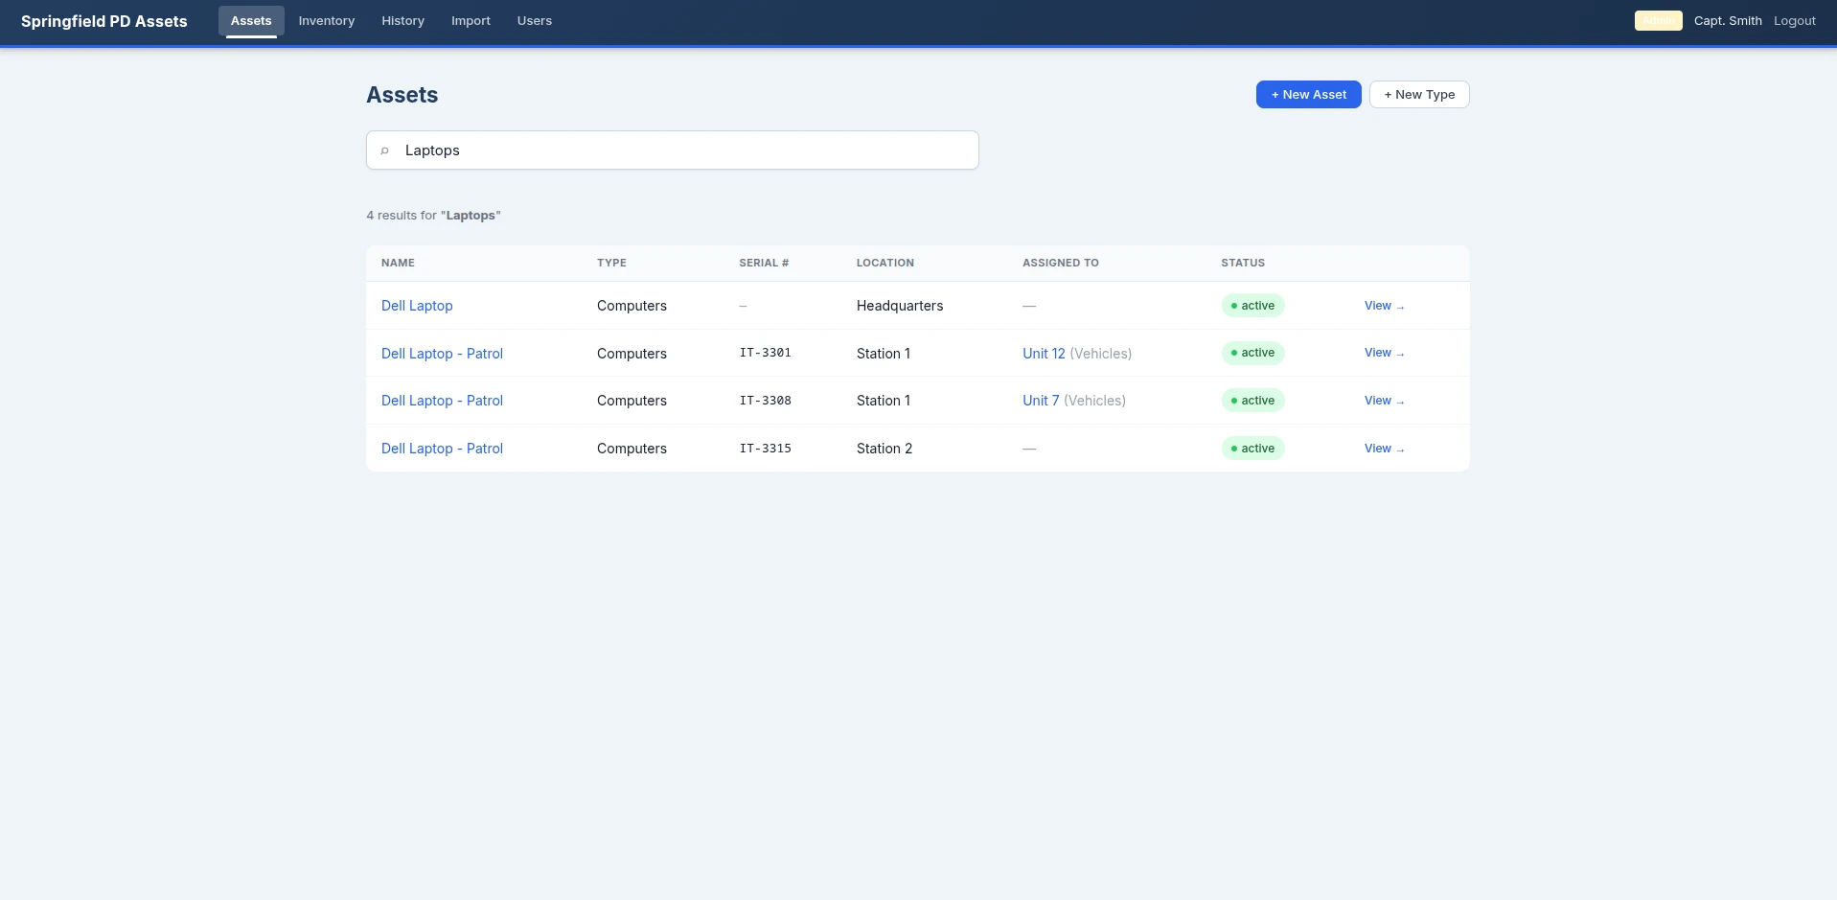Click View for the IT-3315 laptop
1837x900 pixels.
pyautogui.click(x=1384, y=449)
